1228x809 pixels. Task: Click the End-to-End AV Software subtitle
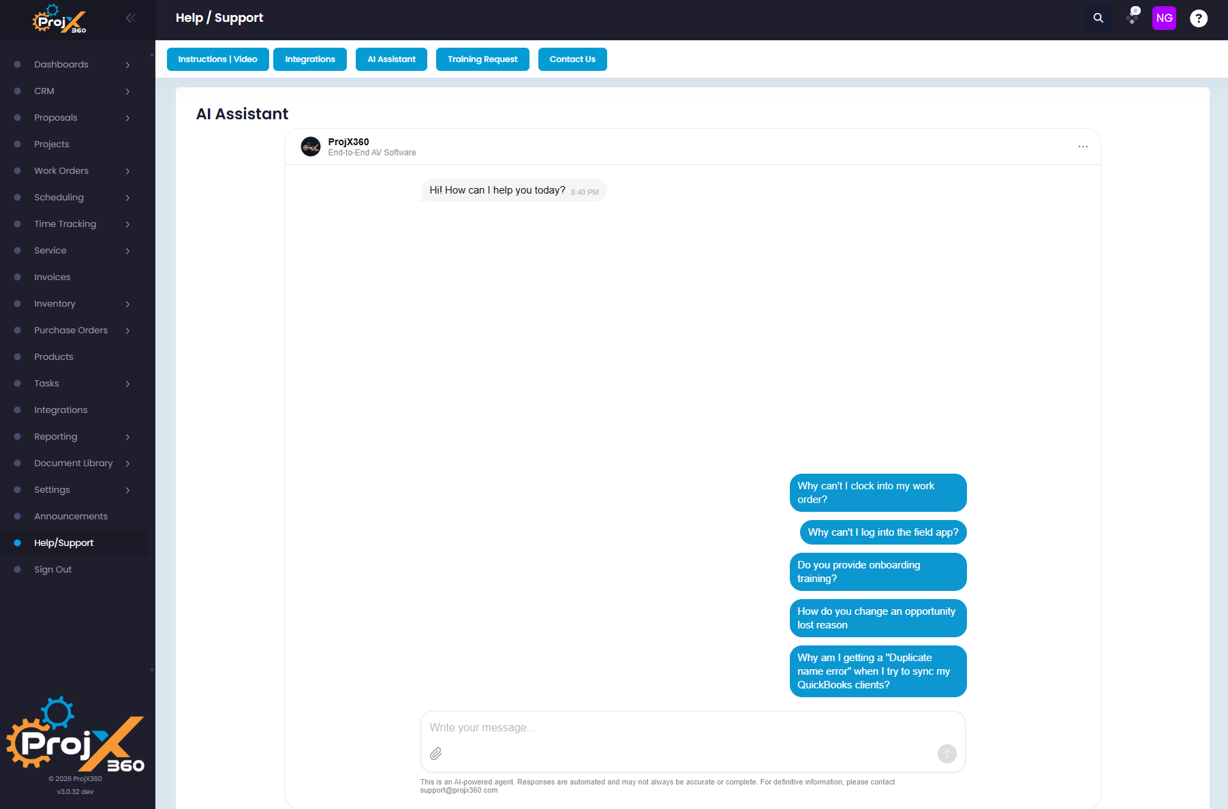[x=372, y=153]
